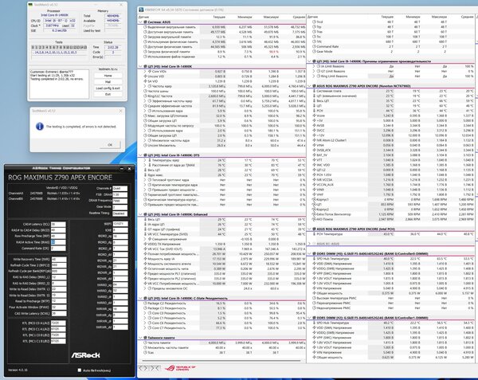Click the chip icon of the i9-14900K Enhanced section
Image resolution: width=478 pixels, height=380 pixels.
[x=146, y=214]
